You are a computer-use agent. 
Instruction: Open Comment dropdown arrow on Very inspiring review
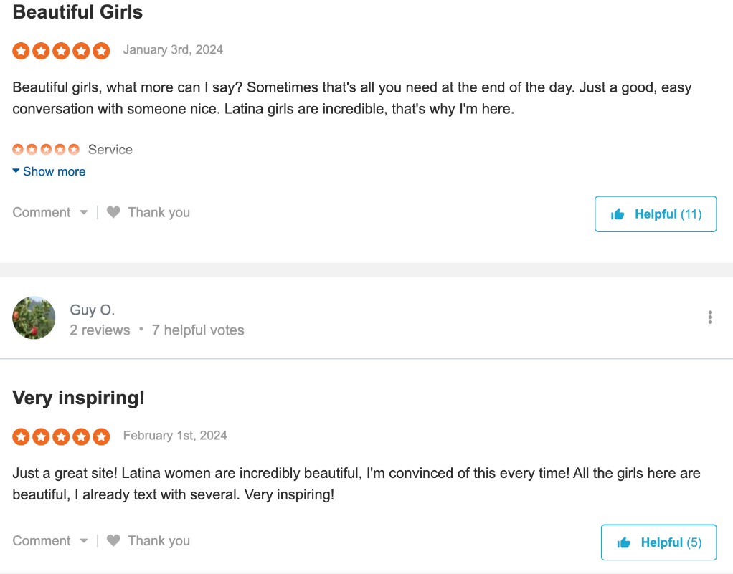(84, 540)
